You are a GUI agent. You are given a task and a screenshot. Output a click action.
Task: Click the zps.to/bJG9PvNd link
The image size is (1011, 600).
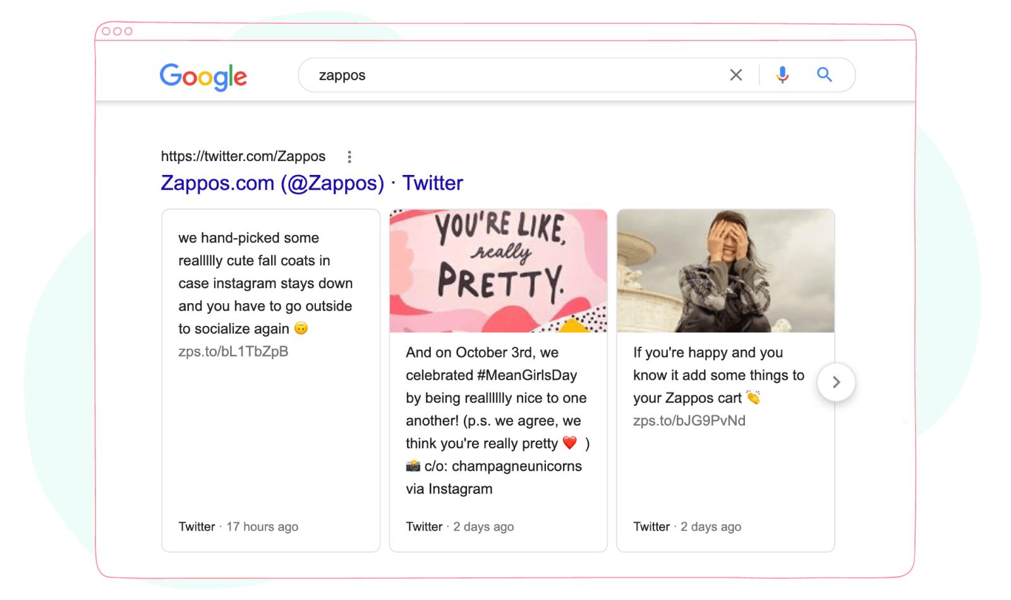coord(689,420)
